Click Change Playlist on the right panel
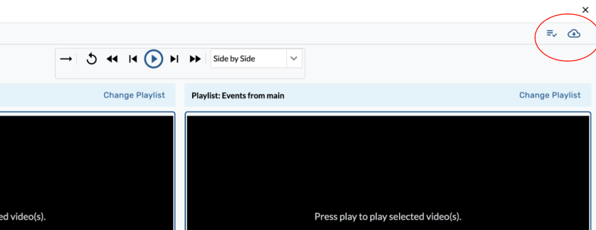 [x=550, y=95]
